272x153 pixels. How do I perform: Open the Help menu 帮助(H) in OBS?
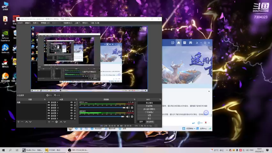tap(85, 23)
